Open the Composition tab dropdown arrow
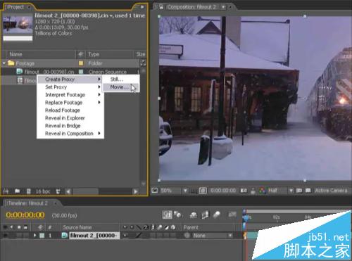Image resolution: width=352 pixels, height=261 pixels. (223, 7)
